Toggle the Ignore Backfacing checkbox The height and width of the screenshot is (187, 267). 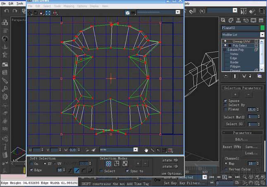pos(225,101)
